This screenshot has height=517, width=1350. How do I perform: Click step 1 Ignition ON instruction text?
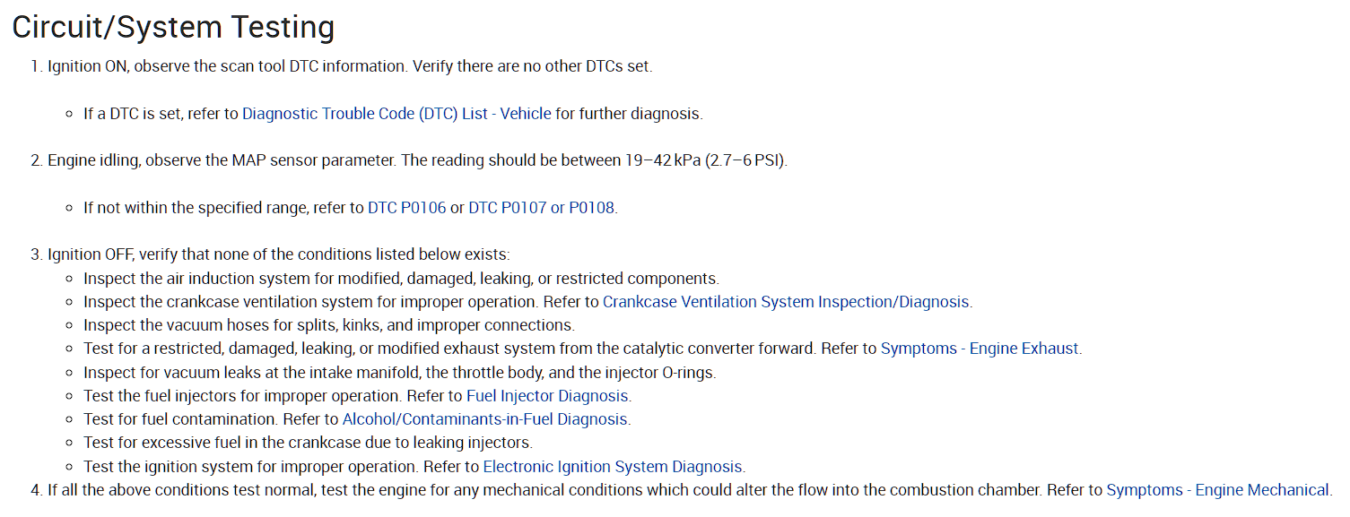click(350, 66)
